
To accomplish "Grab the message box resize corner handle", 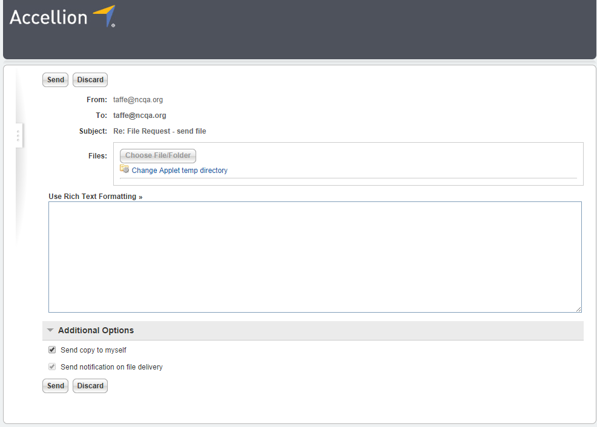I will click(x=578, y=309).
